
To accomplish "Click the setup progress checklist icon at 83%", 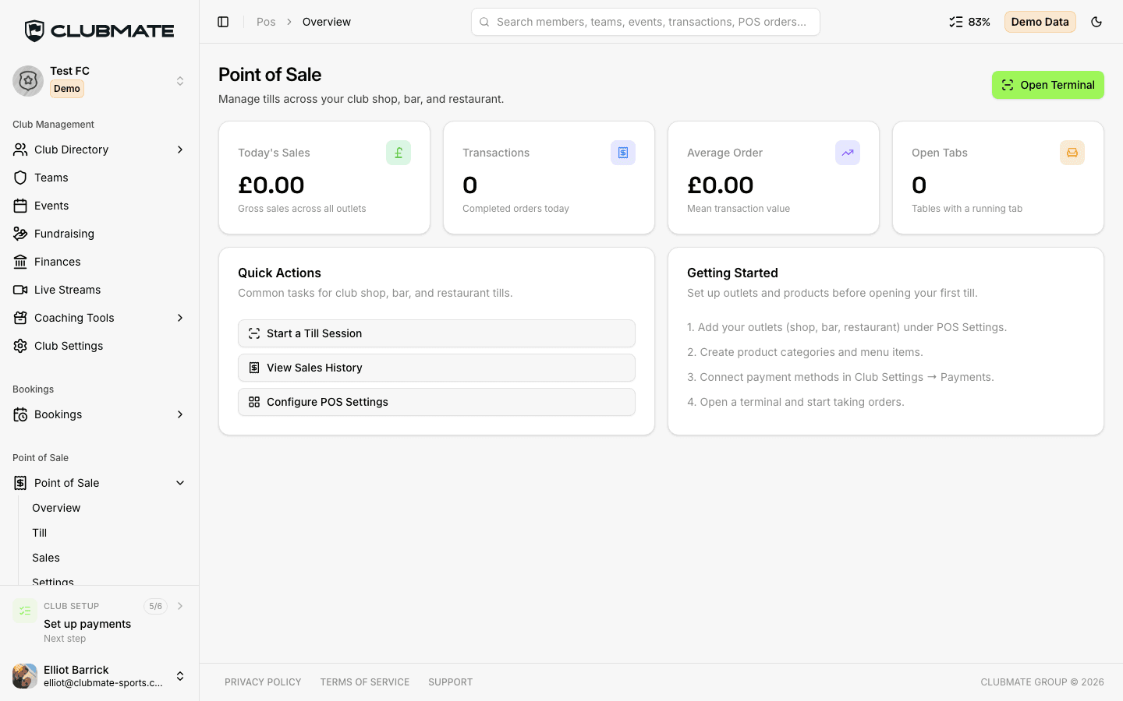I will click(x=955, y=22).
